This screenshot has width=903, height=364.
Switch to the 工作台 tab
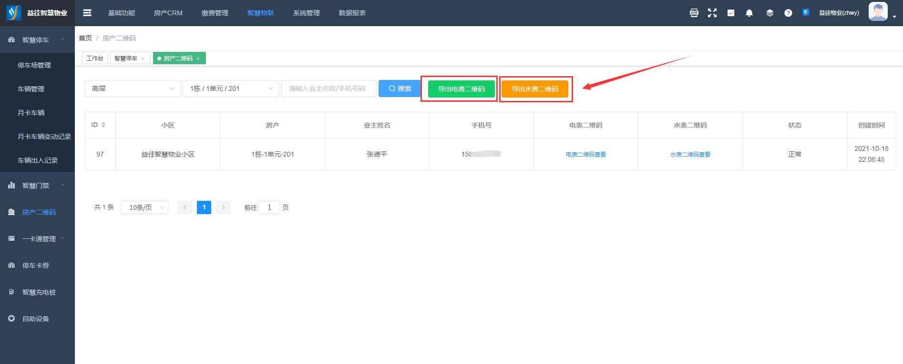tap(95, 58)
